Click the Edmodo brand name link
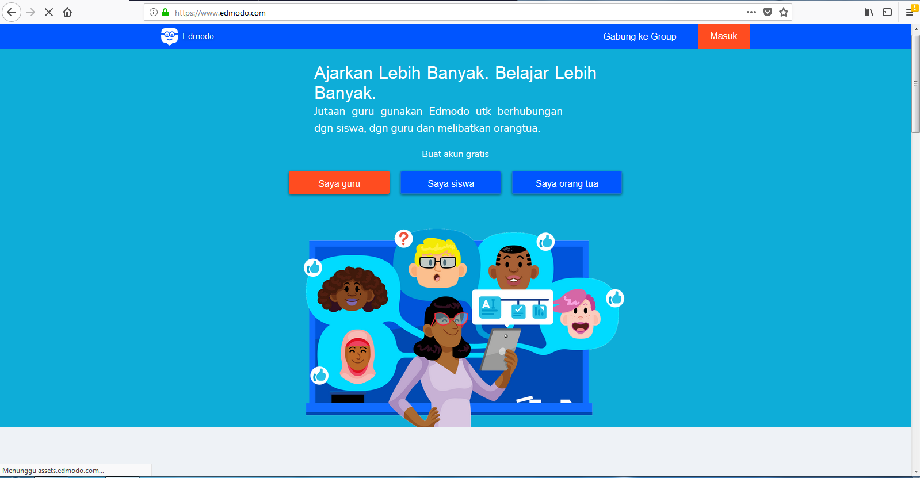The width and height of the screenshot is (920, 478). click(198, 36)
